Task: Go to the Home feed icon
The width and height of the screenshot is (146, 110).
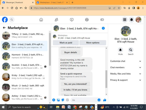Action: pos(41,20)
